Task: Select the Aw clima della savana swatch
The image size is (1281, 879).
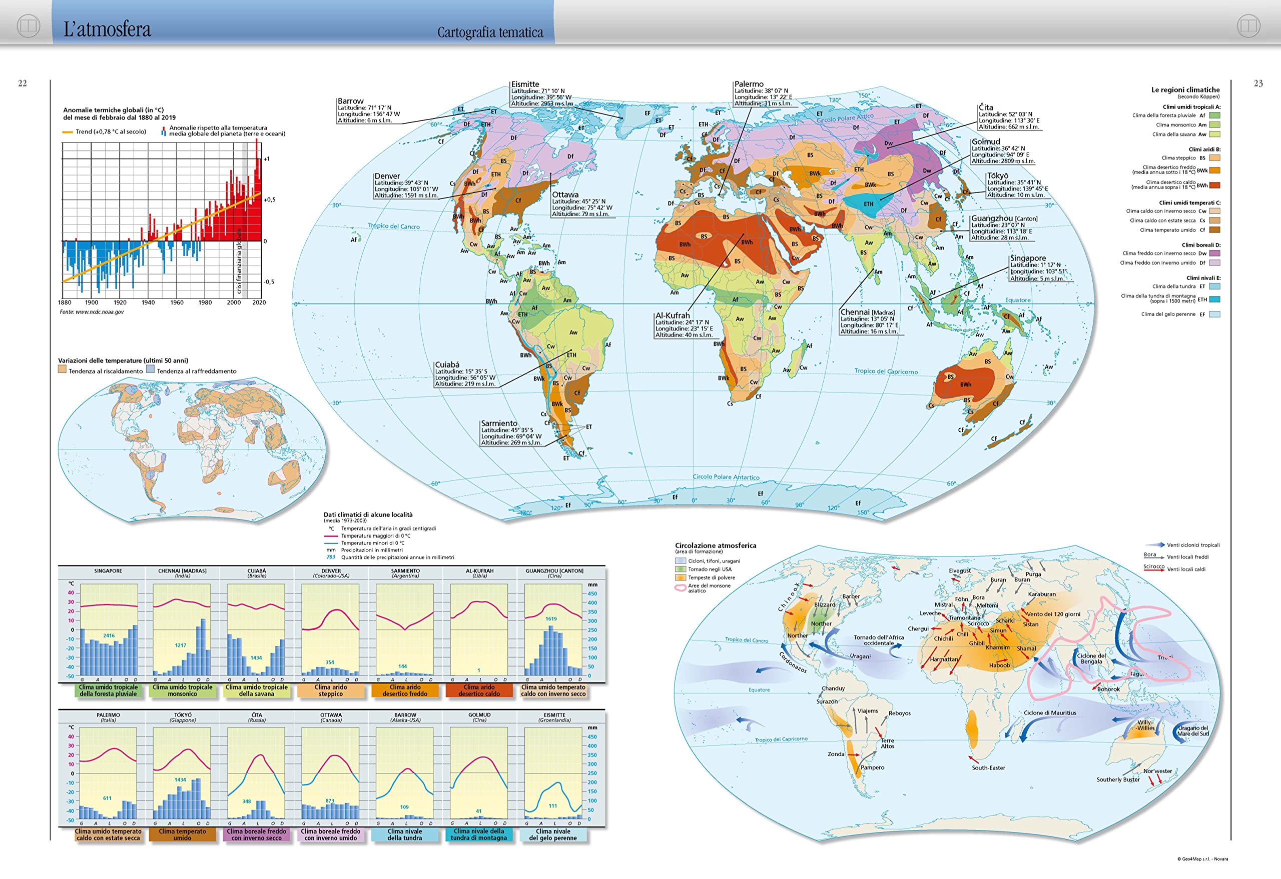Action: coord(1215,134)
